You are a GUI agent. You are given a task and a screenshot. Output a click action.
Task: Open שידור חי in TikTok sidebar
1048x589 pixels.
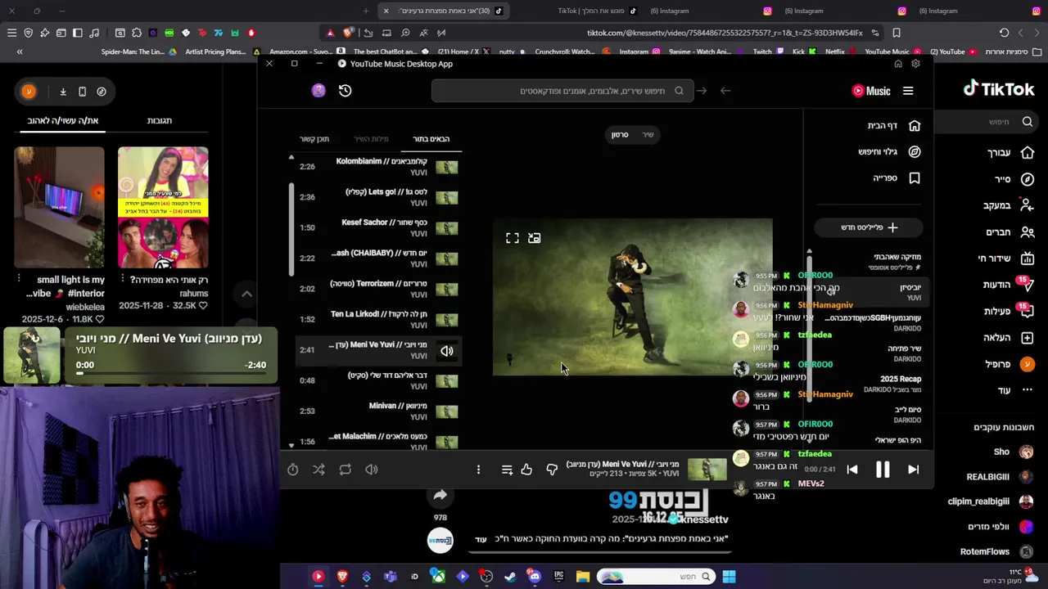[1006, 259]
